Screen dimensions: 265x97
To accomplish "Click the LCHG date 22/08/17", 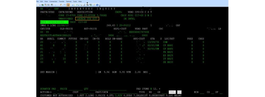I will coord(63,26).
